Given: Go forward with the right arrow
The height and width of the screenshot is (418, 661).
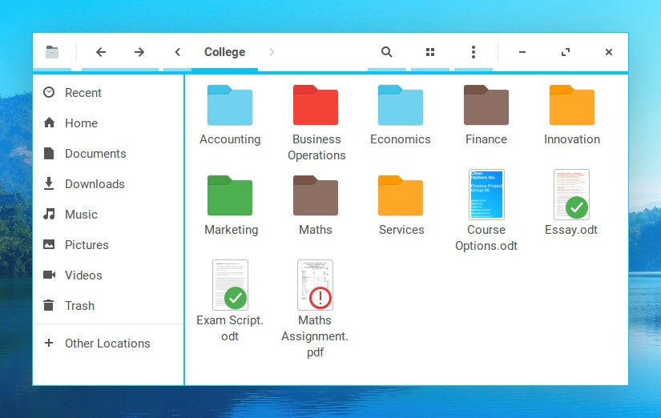Looking at the screenshot, I should (x=139, y=52).
